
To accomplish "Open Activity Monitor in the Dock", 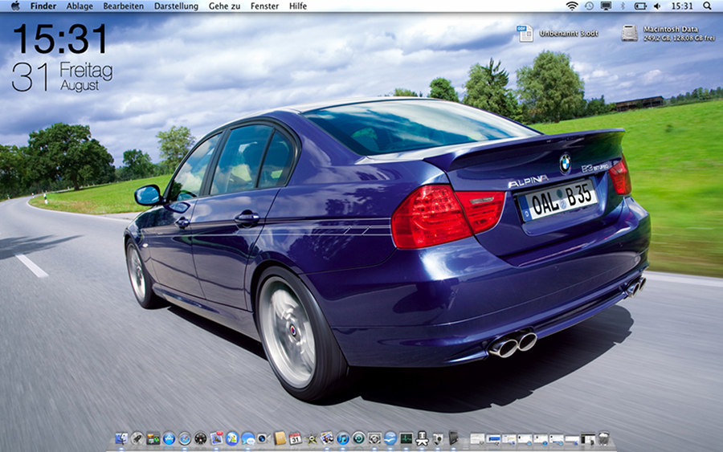I will pyautogui.click(x=406, y=438).
